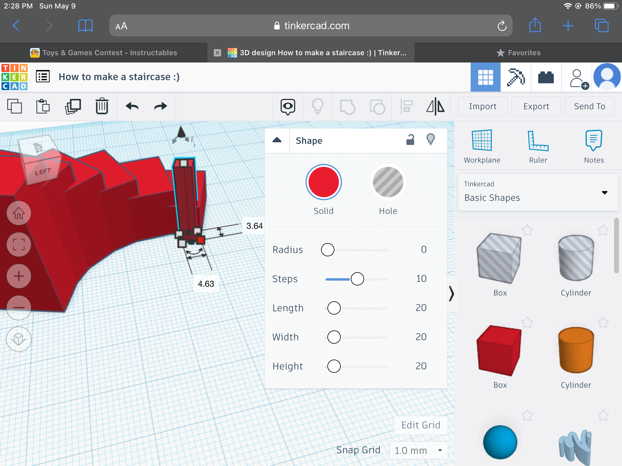This screenshot has height=466, width=622.
Task: Go to Home view
Action: 19,213
